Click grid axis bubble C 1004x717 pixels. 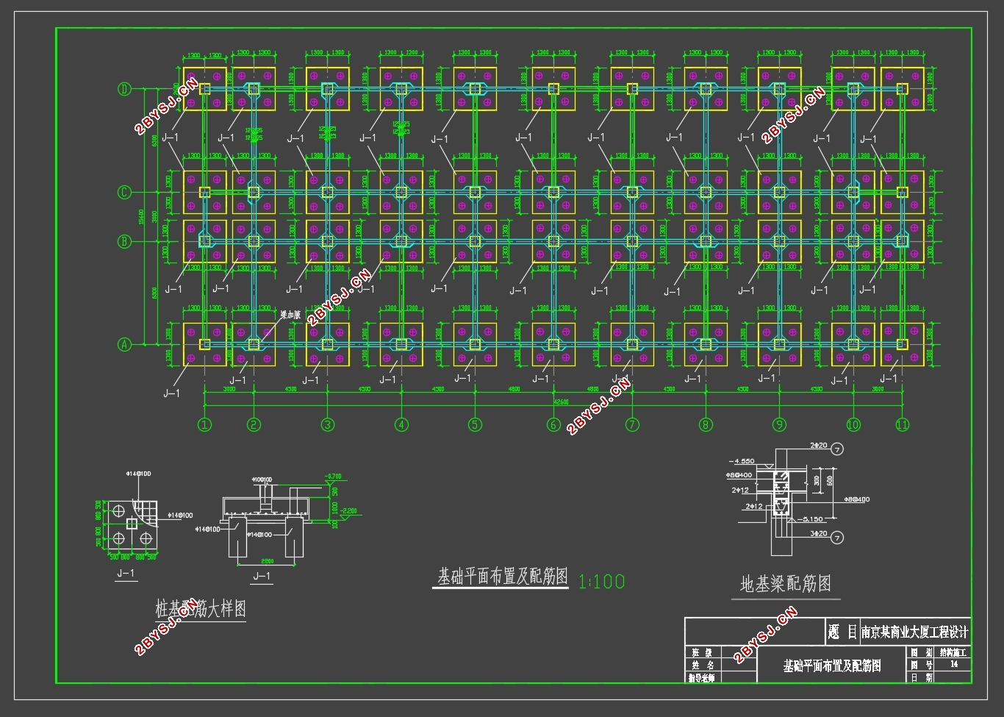124,193
